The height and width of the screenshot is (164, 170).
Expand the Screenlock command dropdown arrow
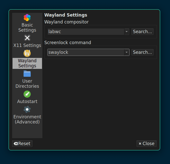click(x=127, y=52)
